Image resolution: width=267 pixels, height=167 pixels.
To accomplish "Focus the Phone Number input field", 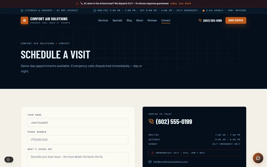I will coord(78,139).
